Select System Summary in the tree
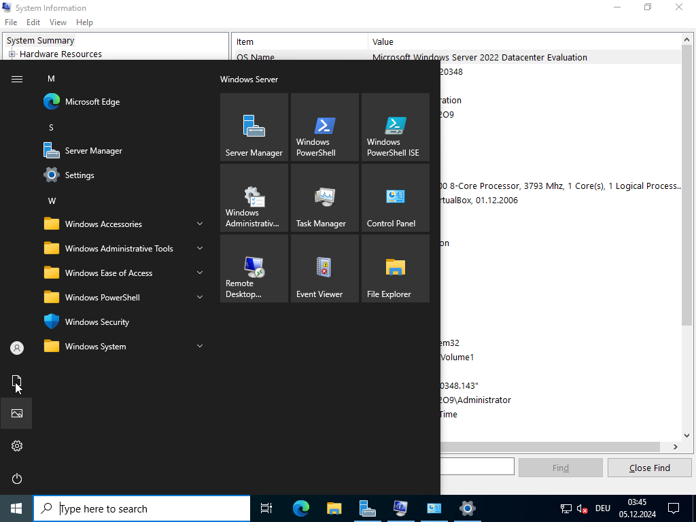Screen dimensions: 696x522 40,40
